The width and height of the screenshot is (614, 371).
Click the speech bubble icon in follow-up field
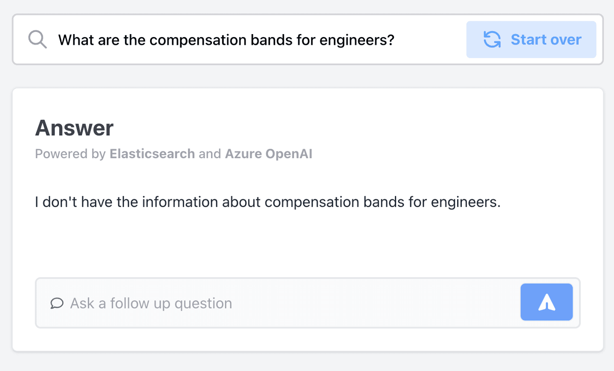click(57, 304)
